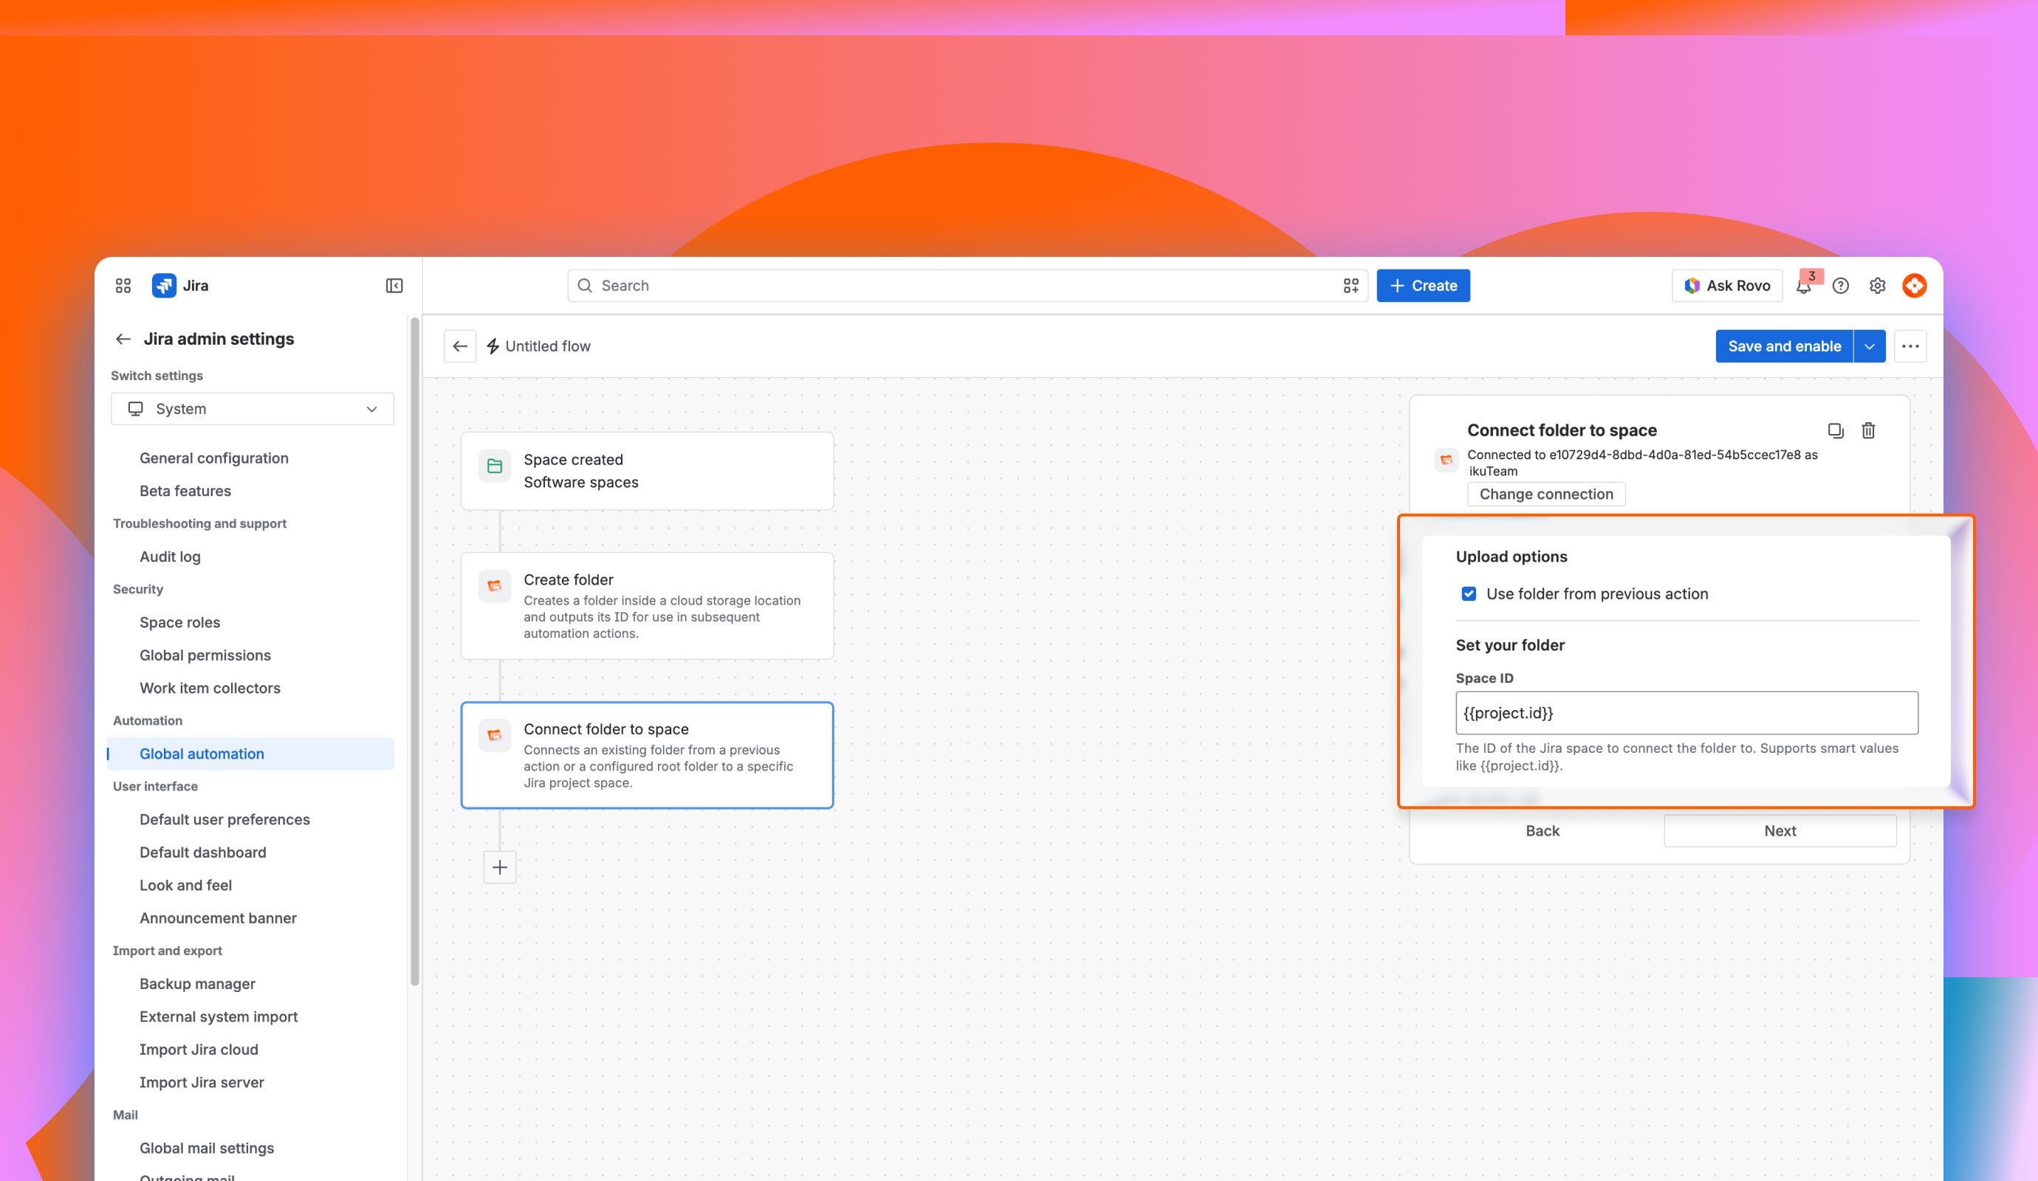The width and height of the screenshot is (2038, 1181).
Task: Click Change connection button
Action: coord(1546,494)
